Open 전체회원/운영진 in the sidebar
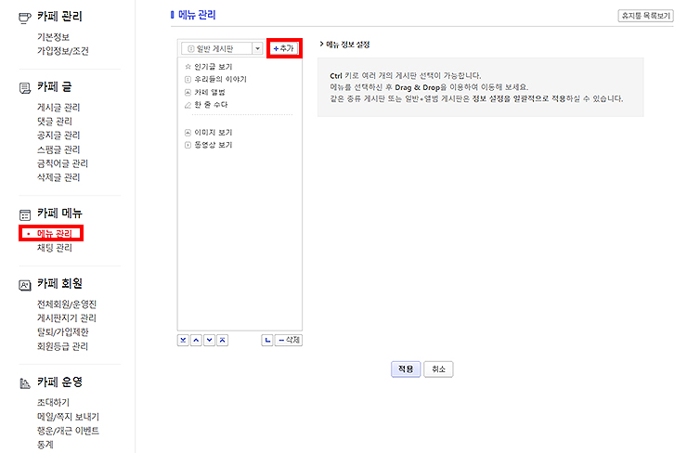 (x=67, y=304)
